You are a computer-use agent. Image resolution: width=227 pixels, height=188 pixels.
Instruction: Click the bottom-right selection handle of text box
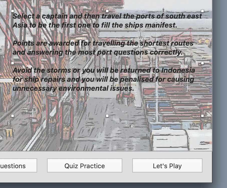pyautogui.click(x=202, y=116)
